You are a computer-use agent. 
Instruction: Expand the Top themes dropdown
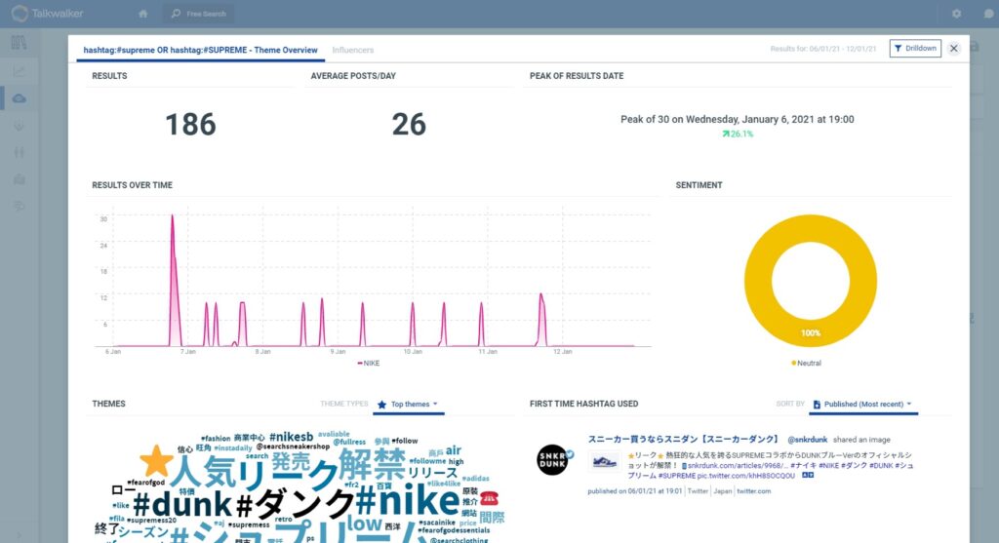tap(408, 404)
